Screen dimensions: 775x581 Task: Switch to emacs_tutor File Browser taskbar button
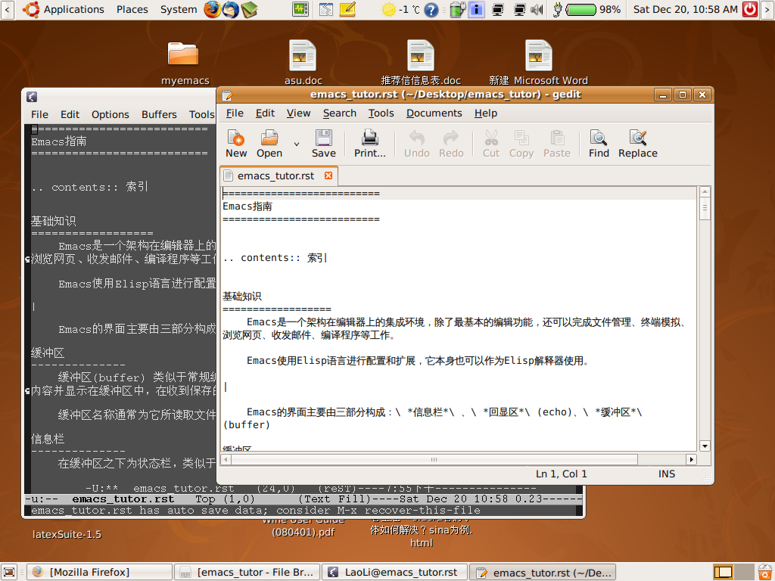coord(247,572)
